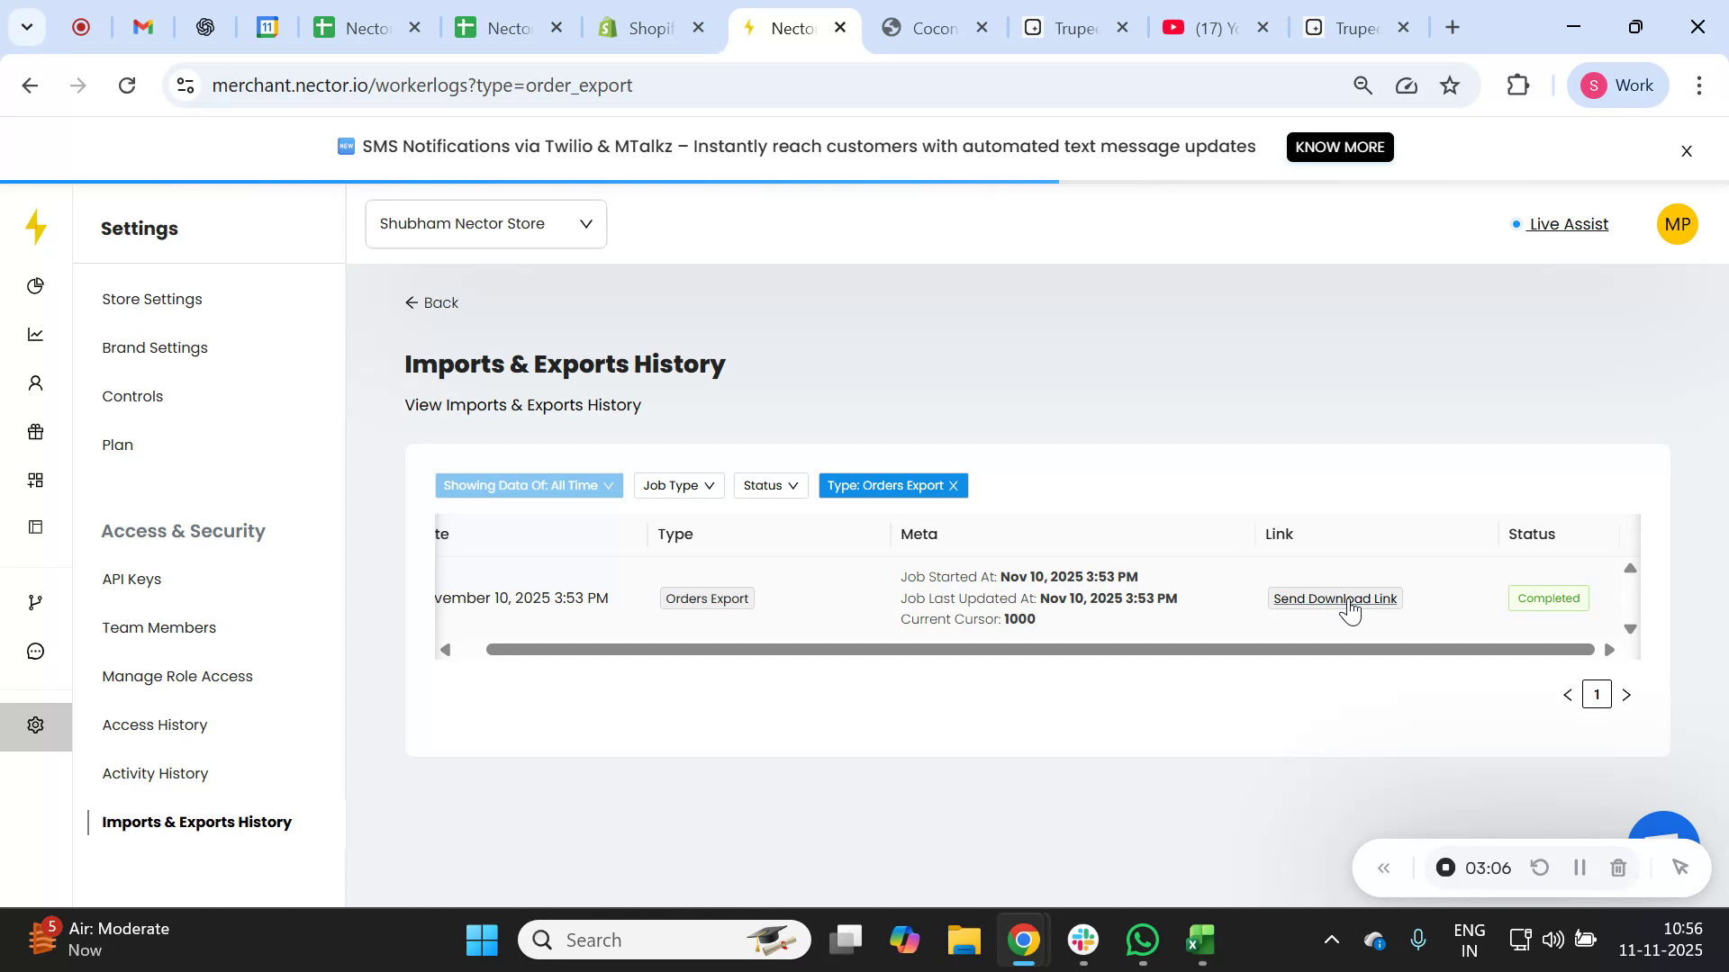This screenshot has width=1729, height=972.
Task: Open the KNOW MORE banner link
Action: 1339,147
